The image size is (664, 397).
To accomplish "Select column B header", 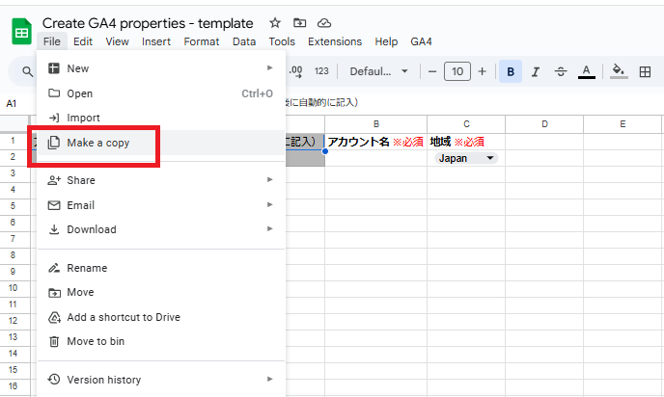I will 376,124.
